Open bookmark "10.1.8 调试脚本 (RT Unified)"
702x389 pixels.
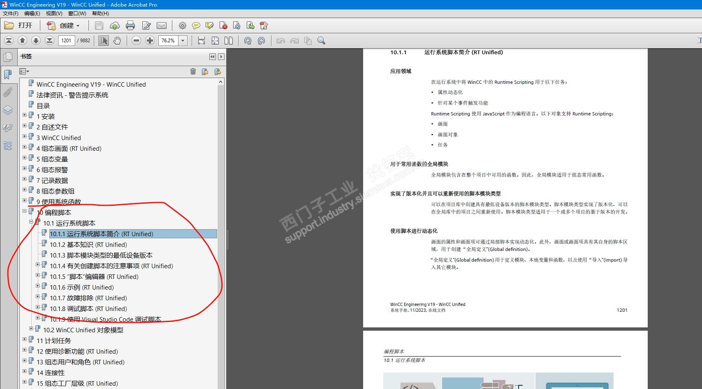click(x=88, y=308)
